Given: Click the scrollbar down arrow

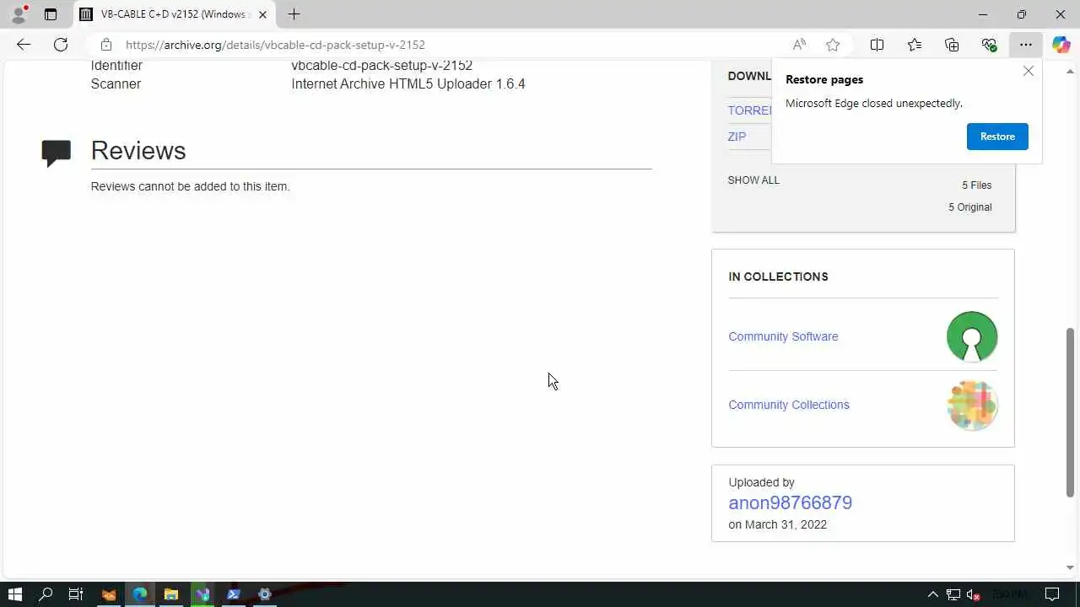Looking at the screenshot, I should point(1071,568).
